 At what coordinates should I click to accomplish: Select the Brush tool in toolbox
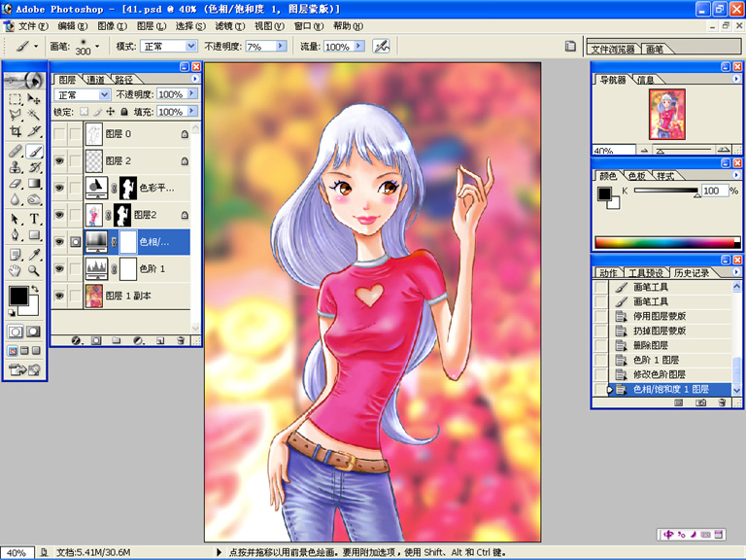click(x=34, y=152)
